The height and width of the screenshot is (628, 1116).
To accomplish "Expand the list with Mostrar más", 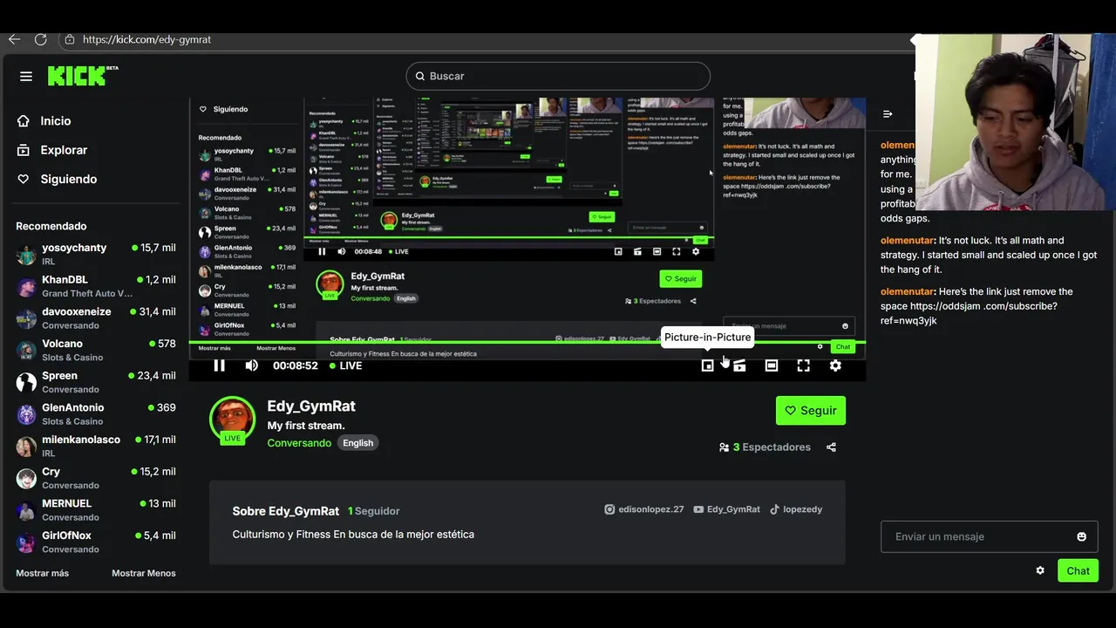I will [42, 573].
